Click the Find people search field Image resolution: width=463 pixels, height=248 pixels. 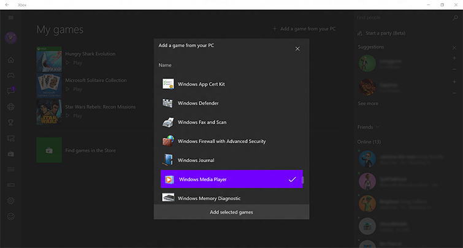coord(403,18)
